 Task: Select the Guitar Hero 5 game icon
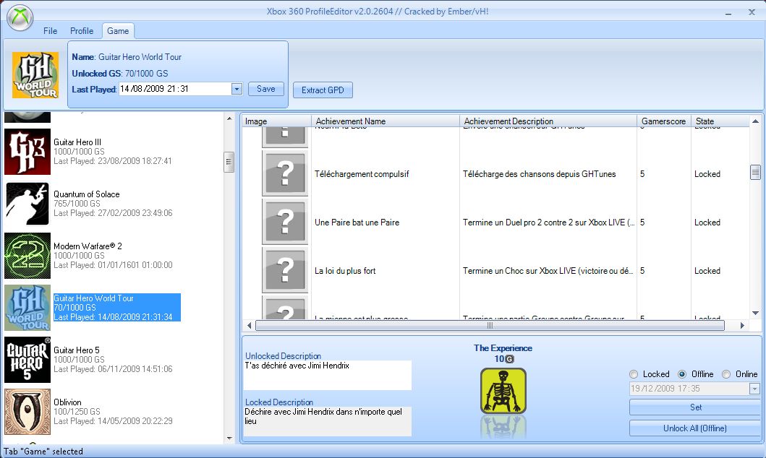point(27,360)
